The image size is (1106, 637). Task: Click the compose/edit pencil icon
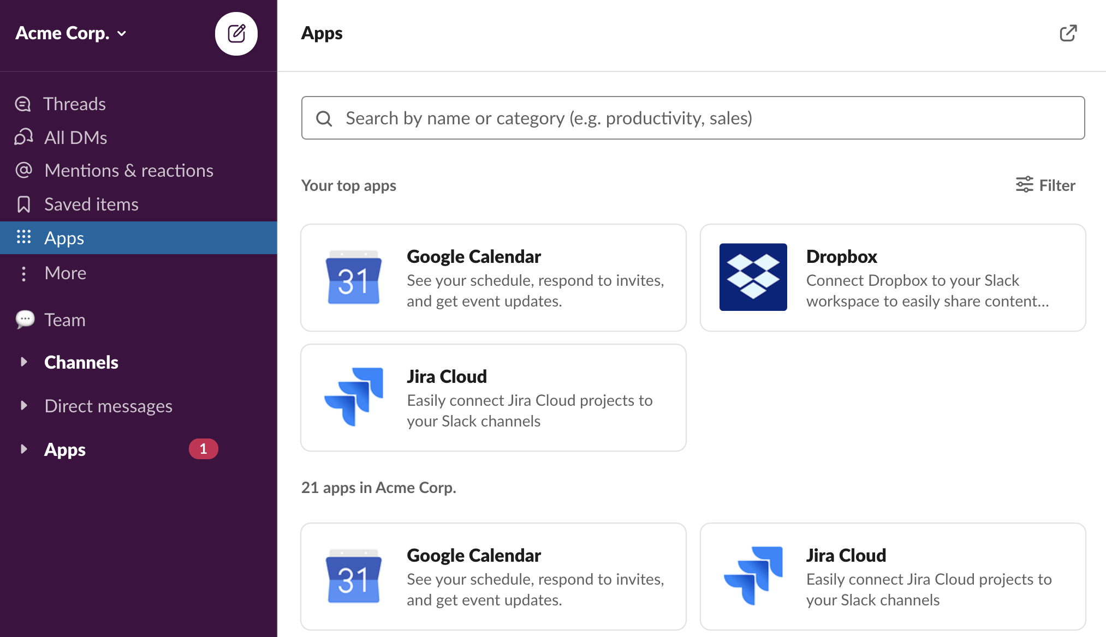click(235, 33)
